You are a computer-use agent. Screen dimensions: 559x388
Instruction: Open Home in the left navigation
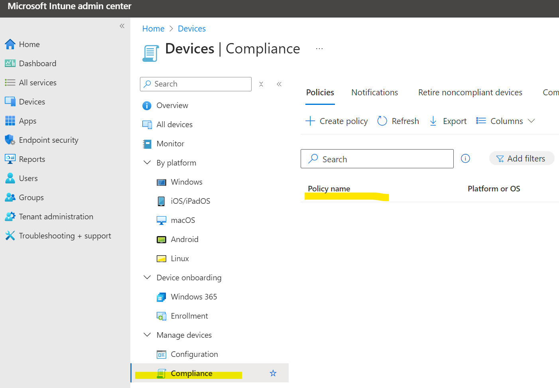click(x=22, y=44)
